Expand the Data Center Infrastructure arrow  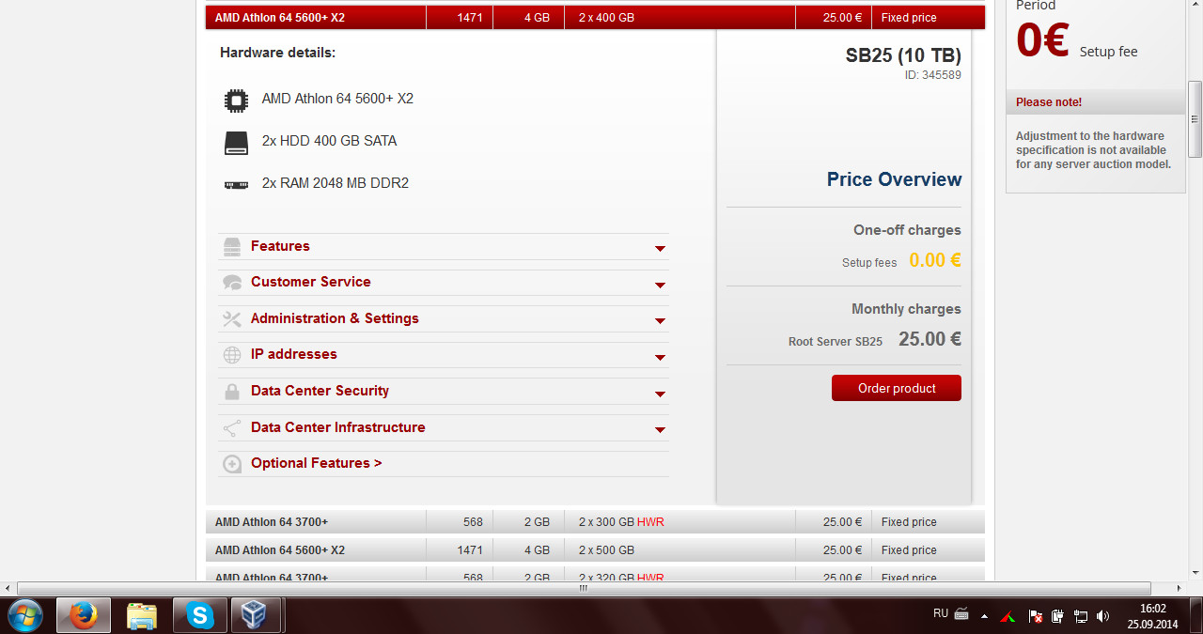[660, 430]
